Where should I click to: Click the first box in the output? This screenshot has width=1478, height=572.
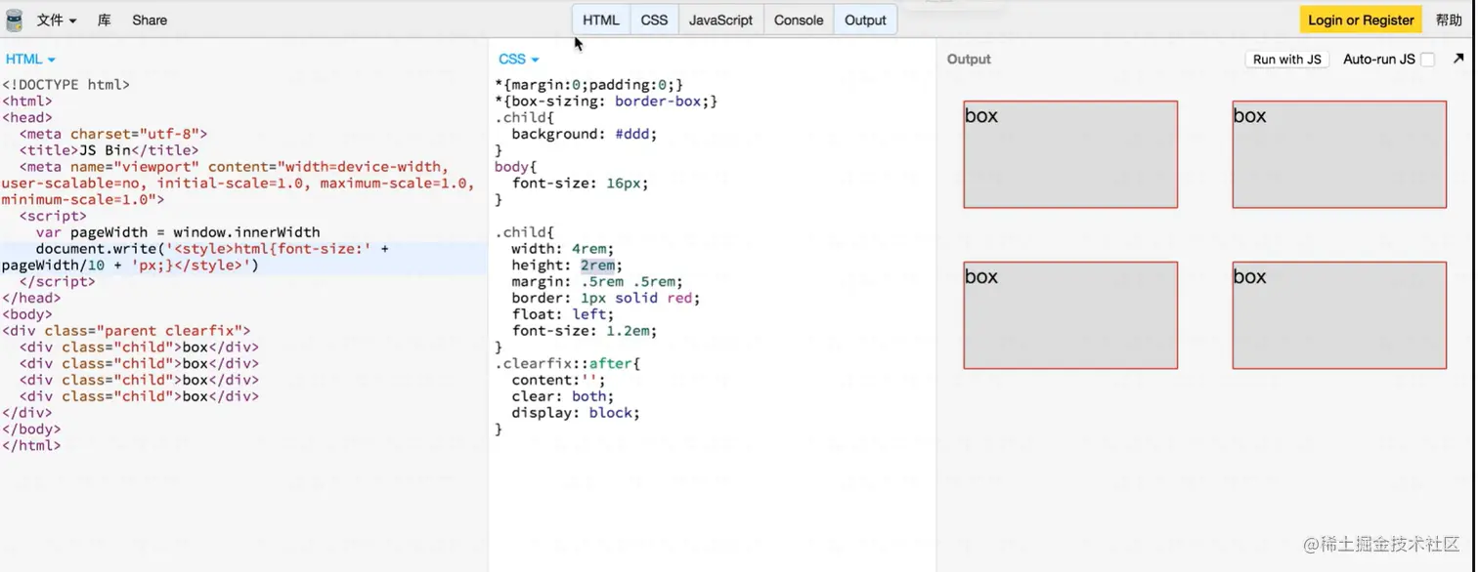point(1070,154)
